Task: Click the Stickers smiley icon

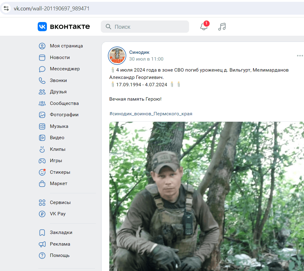Action: point(42,172)
